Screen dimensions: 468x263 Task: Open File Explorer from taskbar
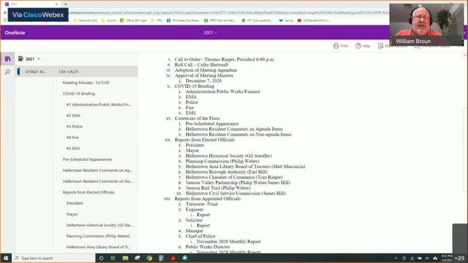click(125, 258)
